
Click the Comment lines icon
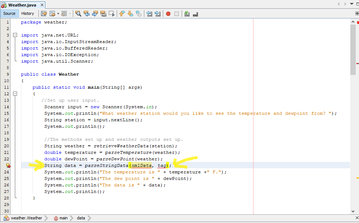tap(186, 13)
